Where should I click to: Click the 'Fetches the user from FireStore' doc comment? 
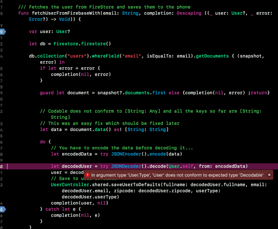[x=104, y=7]
